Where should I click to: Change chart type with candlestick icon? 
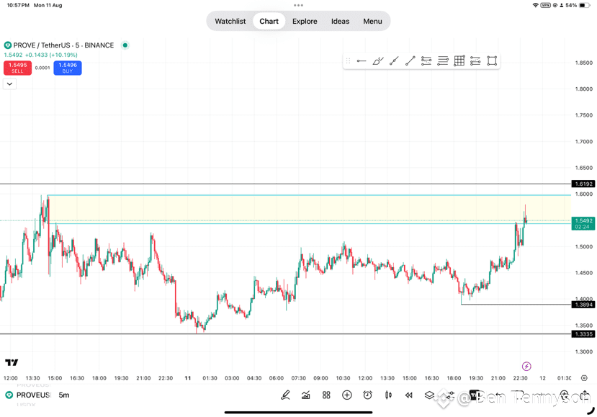coord(388,395)
